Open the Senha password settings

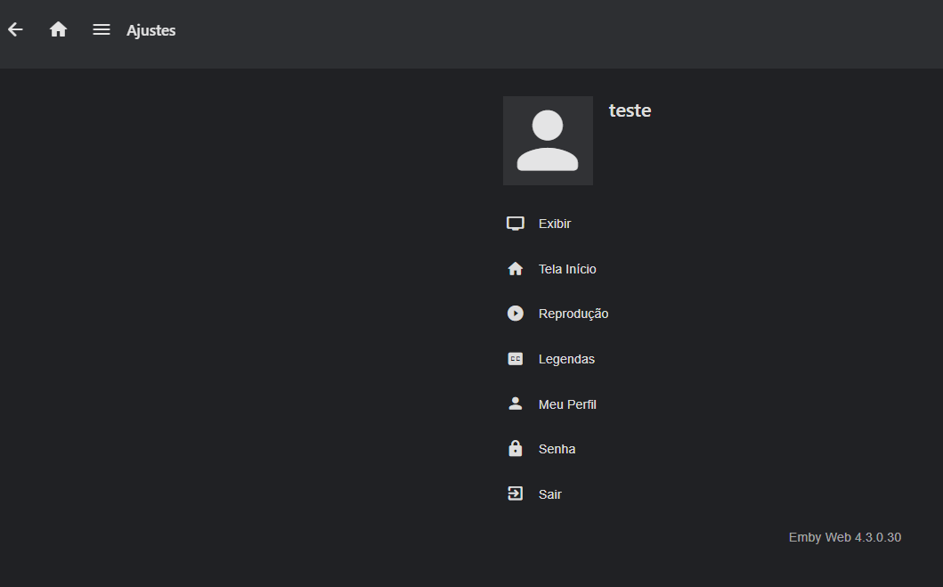point(557,448)
